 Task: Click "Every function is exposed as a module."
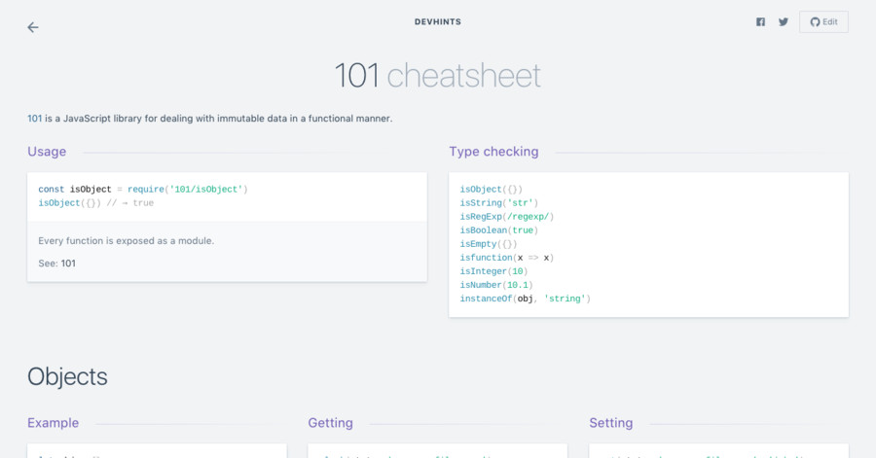(x=127, y=241)
